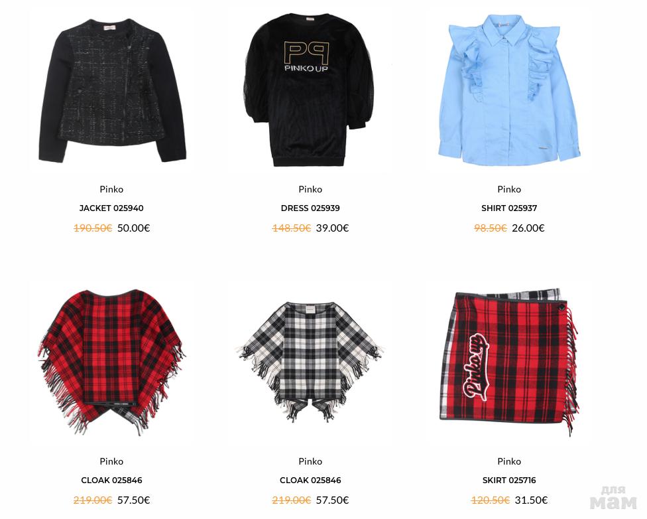Click the Pinko brand name above DRESS 025939
The width and height of the screenshot is (647, 519).
pyautogui.click(x=310, y=189)
